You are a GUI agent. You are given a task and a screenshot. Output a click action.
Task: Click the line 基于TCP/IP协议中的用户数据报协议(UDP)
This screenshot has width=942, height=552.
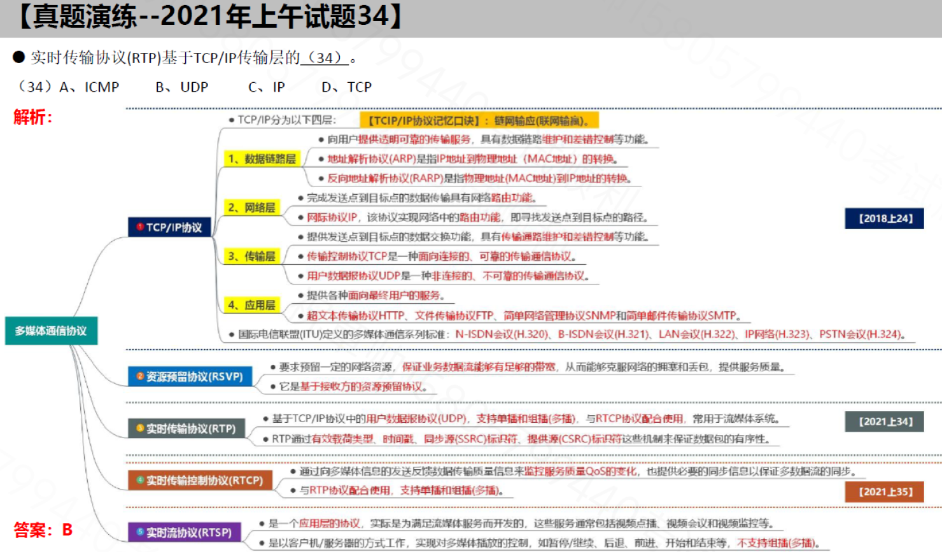(521, 419)
